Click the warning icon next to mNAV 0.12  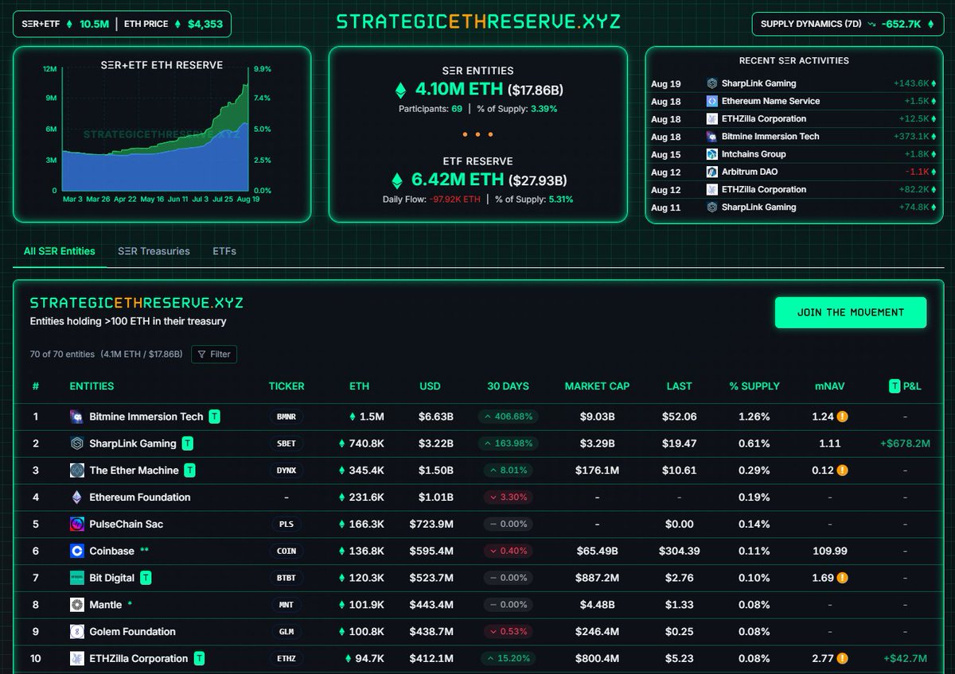click(842, 471)
